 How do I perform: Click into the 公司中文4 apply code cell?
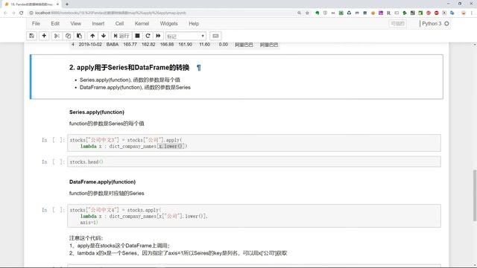pyautogui.click(x=254, y=216)
